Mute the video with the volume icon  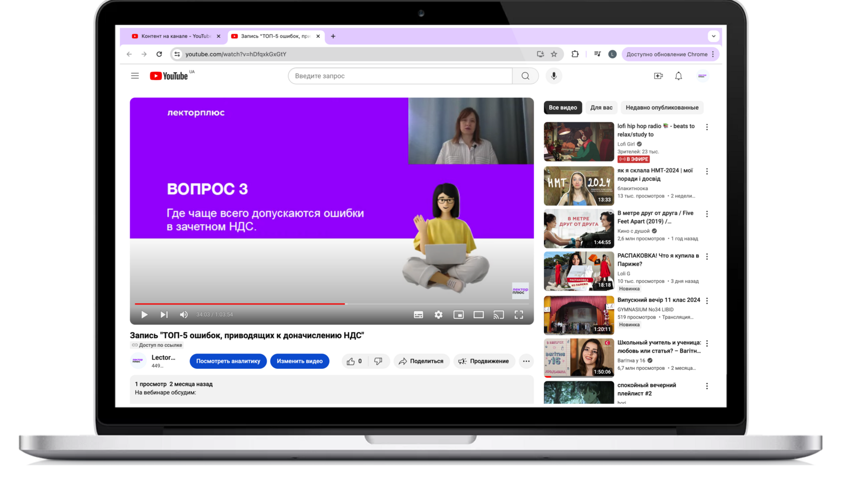click(184, 315)
